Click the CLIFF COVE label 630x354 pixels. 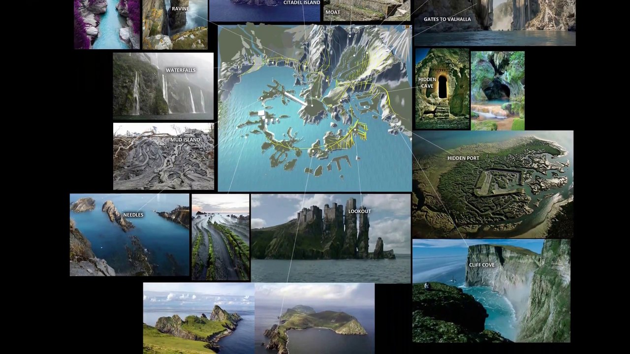[482, 265]
